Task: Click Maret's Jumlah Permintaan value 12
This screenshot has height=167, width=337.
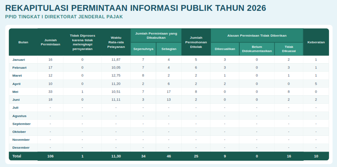Action: coord(51,75)
